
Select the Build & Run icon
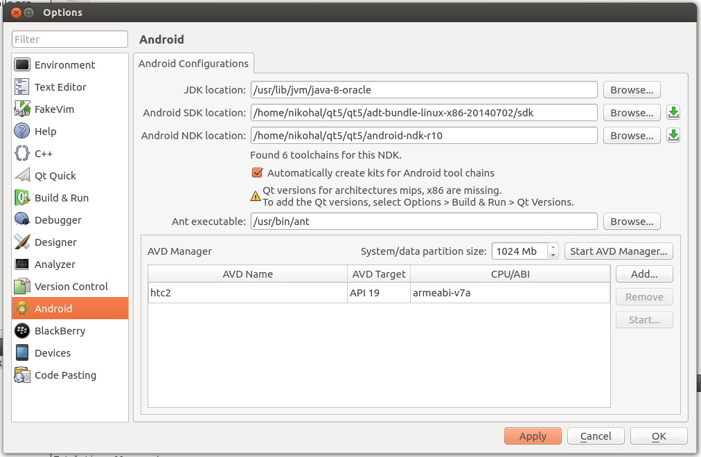22,198
